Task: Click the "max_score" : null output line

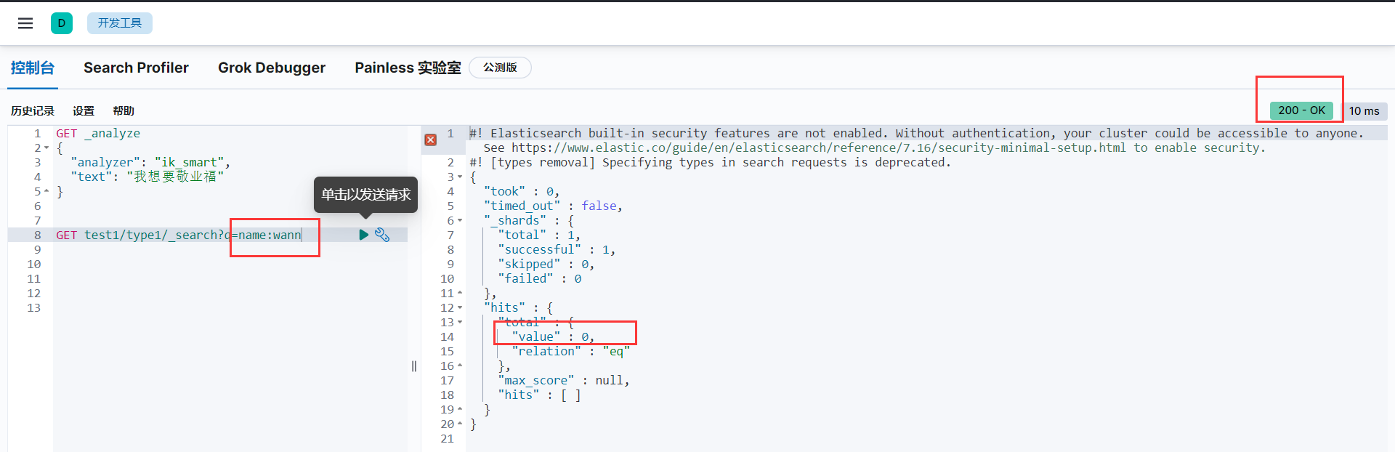Action: (564, 381)
